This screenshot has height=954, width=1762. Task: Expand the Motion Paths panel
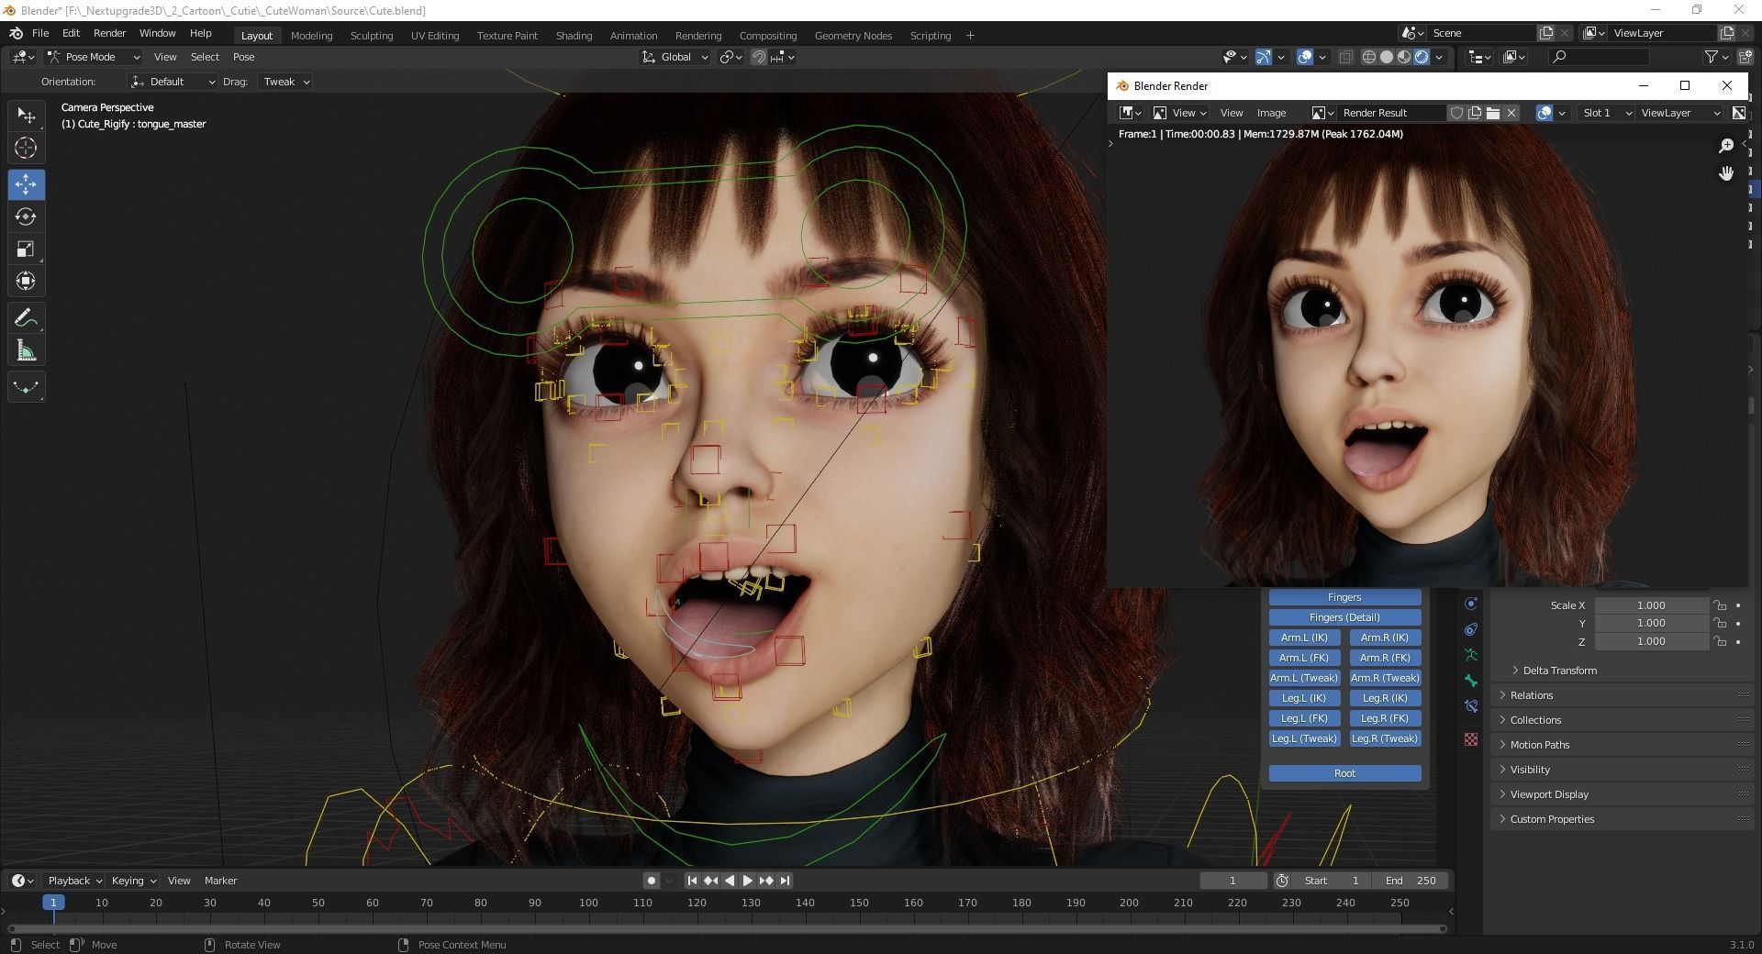click(x=1623, y=745)
